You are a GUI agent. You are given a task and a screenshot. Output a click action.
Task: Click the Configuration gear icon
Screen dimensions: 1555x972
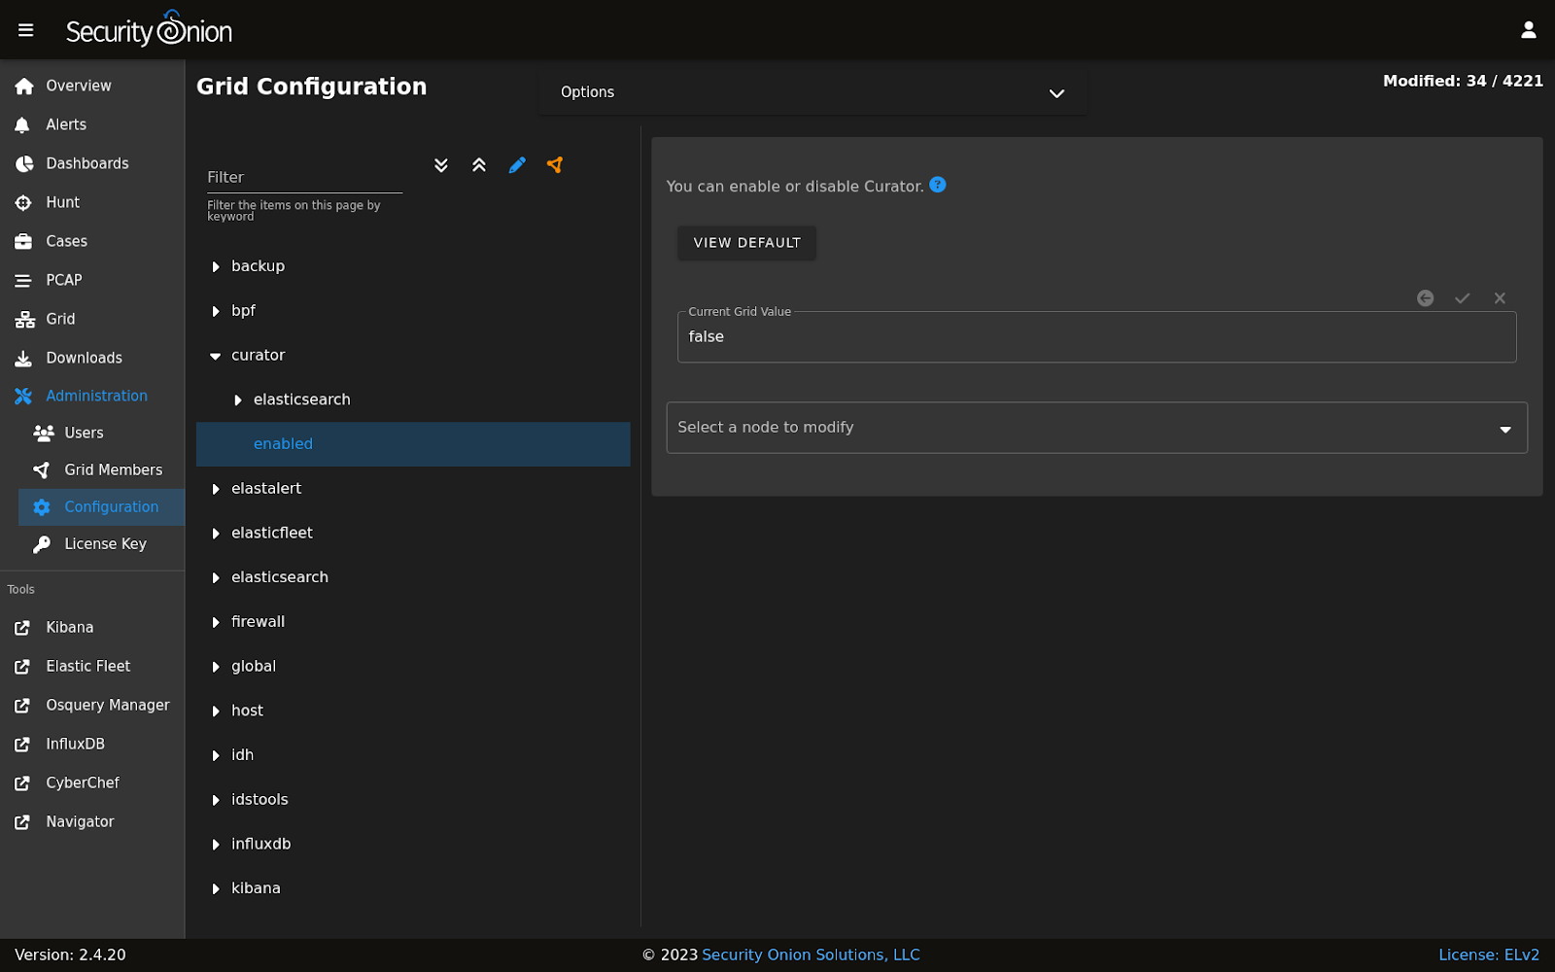point(42,506)
